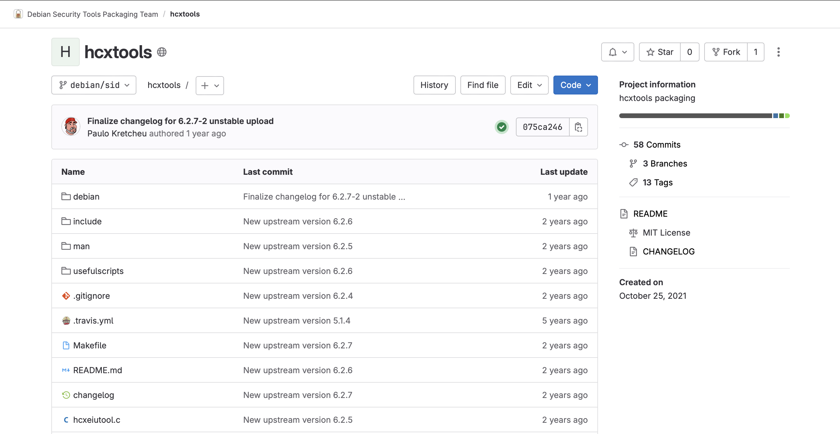This screenshot has width=840, height=434.
Task: Open debian row's last commit message
Action: [x=324, y=197]
